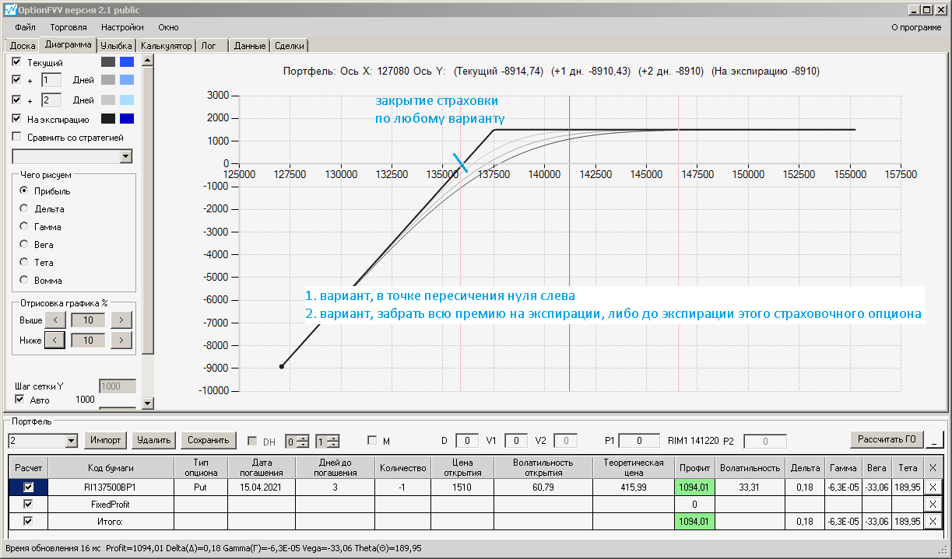Screen dimensions: 952x559
Task: Toggle the Текущий curve checkbox
Action: 17,61
